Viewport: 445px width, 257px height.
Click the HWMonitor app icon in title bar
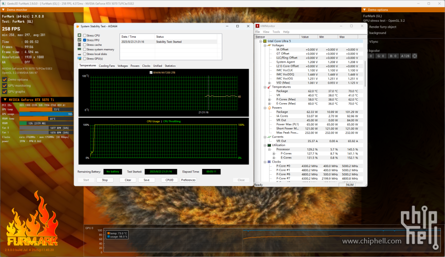point(257,26)
